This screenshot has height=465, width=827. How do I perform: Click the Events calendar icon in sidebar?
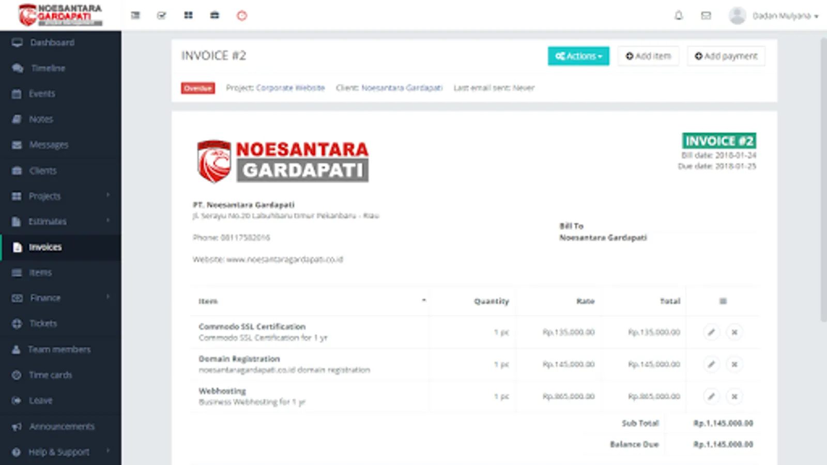(17, 94)
